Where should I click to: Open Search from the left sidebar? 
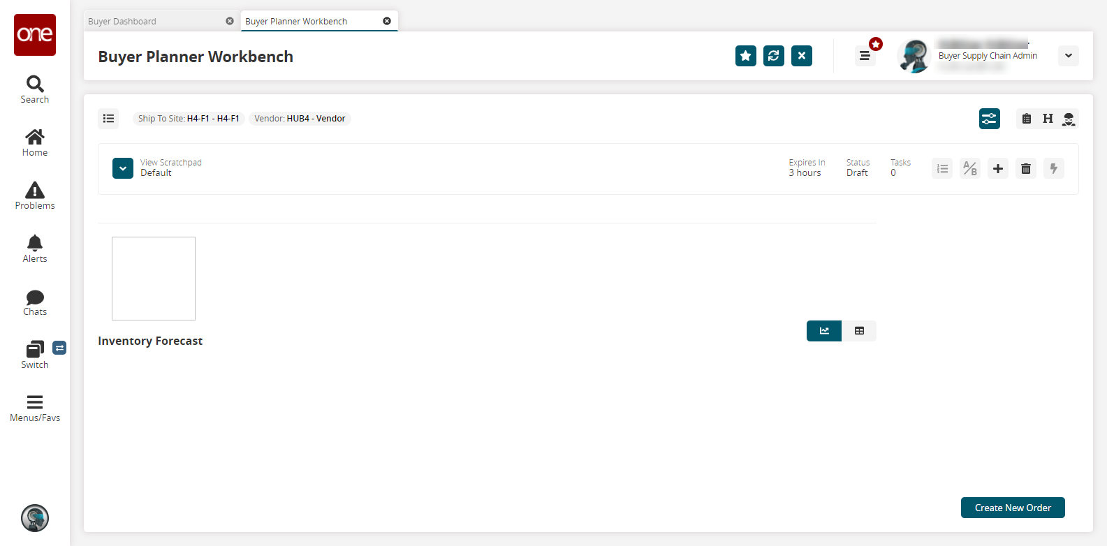[35, 90]
